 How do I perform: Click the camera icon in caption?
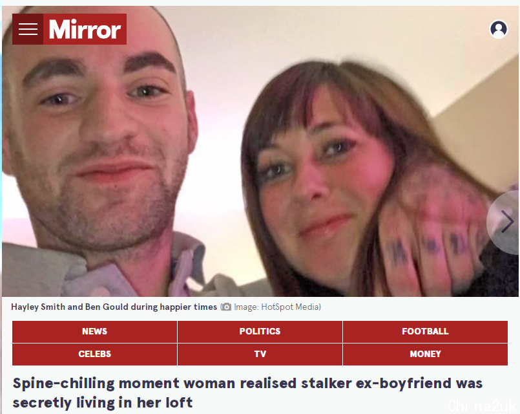pos(226,307)
